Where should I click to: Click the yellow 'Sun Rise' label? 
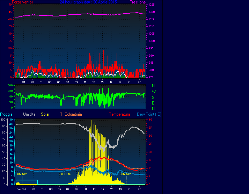point(64,174)
